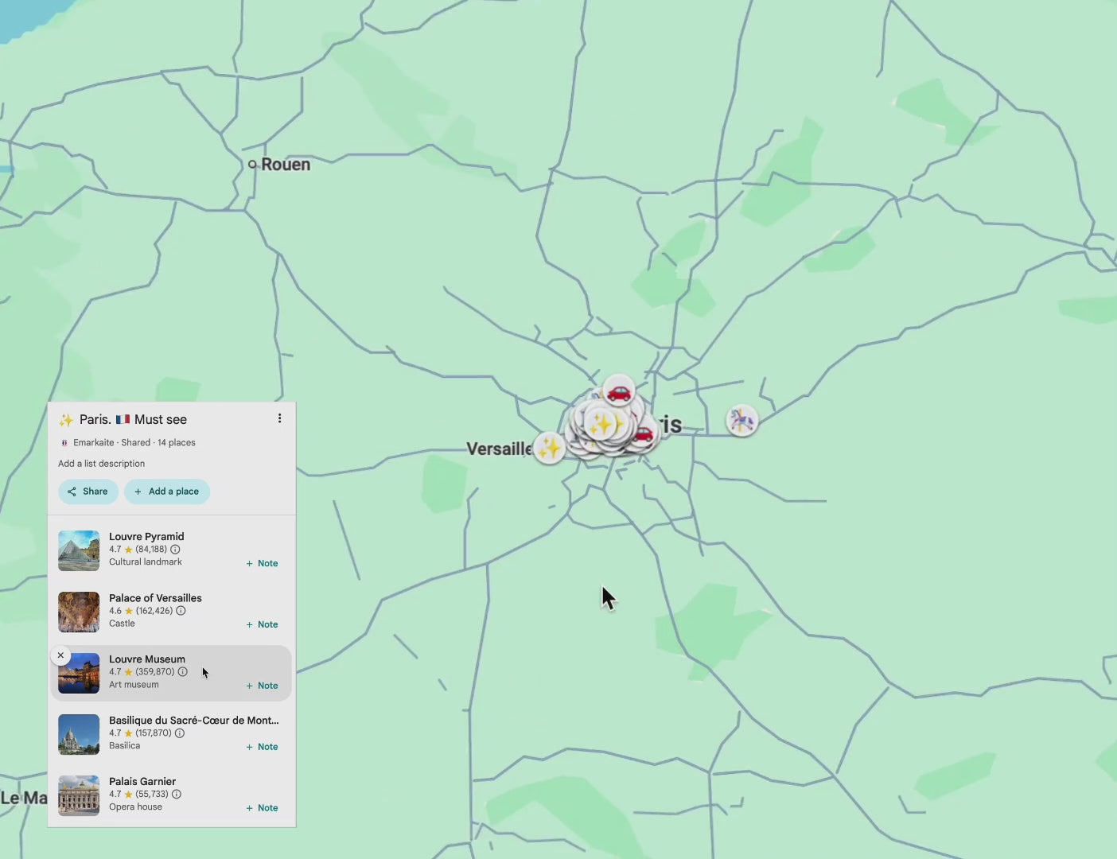This screenshot has height=859, width=1117.
Task: Click the info icon next to Palace of Versailles rating
Action: pyautogui.click(x=181, y=611)
